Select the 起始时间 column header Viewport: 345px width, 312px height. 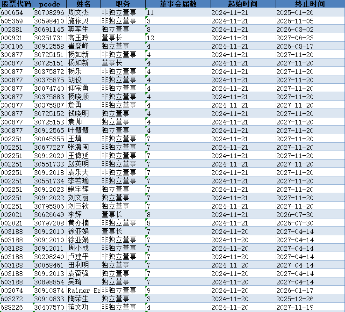click(242, 4)
